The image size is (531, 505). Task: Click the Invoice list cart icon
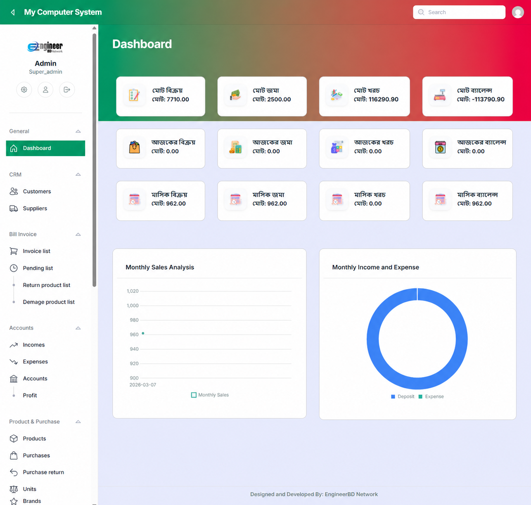click(x=14, y=251)
